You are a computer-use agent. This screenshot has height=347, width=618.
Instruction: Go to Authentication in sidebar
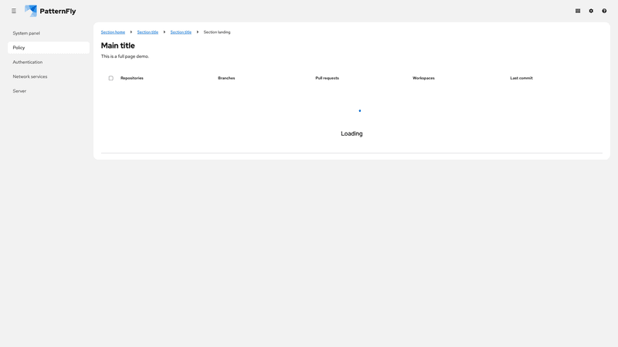[x=28, y=62]
